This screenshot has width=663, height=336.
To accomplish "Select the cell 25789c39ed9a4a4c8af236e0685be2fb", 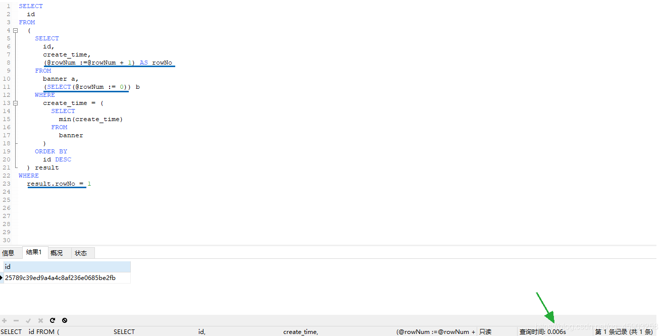I will tap(67, 277).
